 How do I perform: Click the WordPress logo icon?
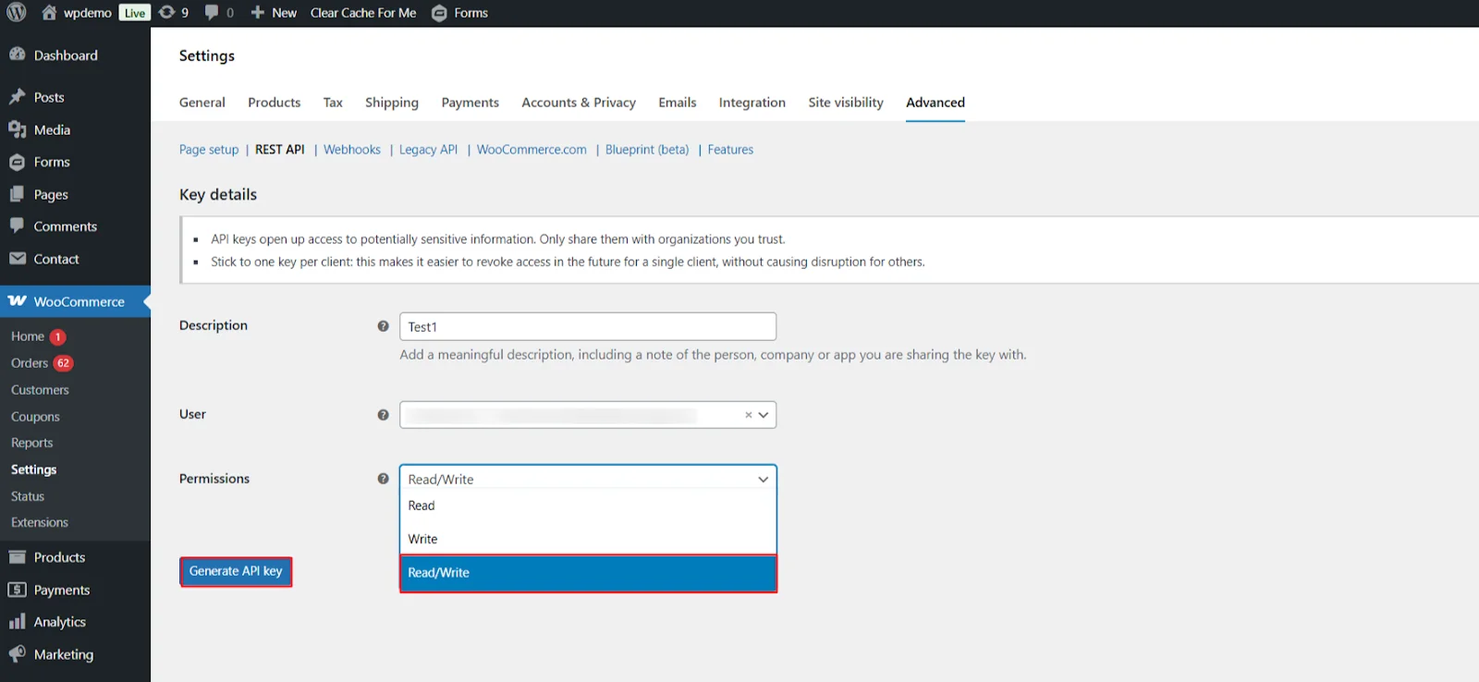coord(17,13)
